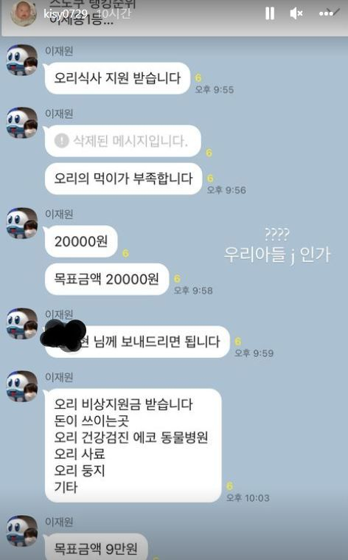Open the three-dot more options menu
348x560 pixels.
(x=326, y=13)
